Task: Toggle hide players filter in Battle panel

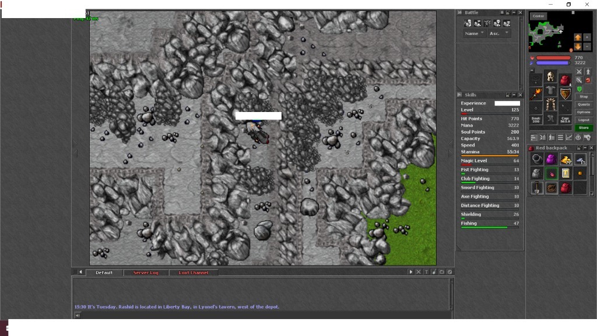Action: [468, 23]
